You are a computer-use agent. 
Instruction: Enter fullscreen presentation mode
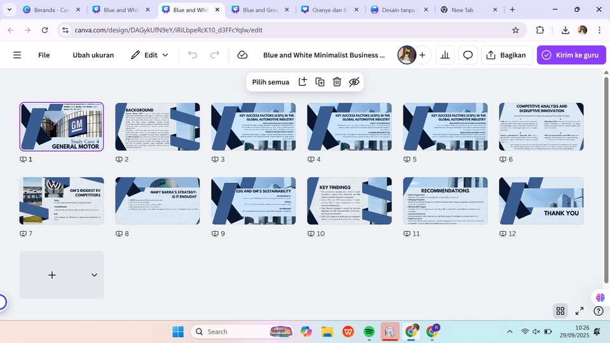579,311
